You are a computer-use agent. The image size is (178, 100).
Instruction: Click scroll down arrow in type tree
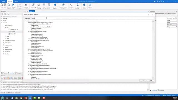pos(153,78)
